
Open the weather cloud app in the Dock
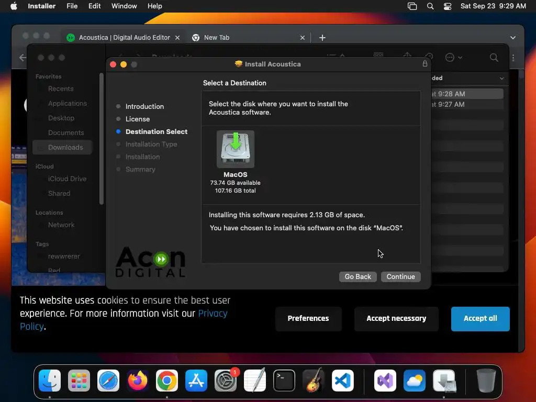[415, 381]
